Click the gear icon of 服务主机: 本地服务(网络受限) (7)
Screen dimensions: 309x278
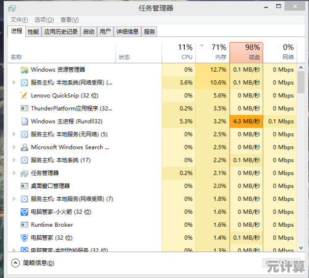[x=24, y=199]
